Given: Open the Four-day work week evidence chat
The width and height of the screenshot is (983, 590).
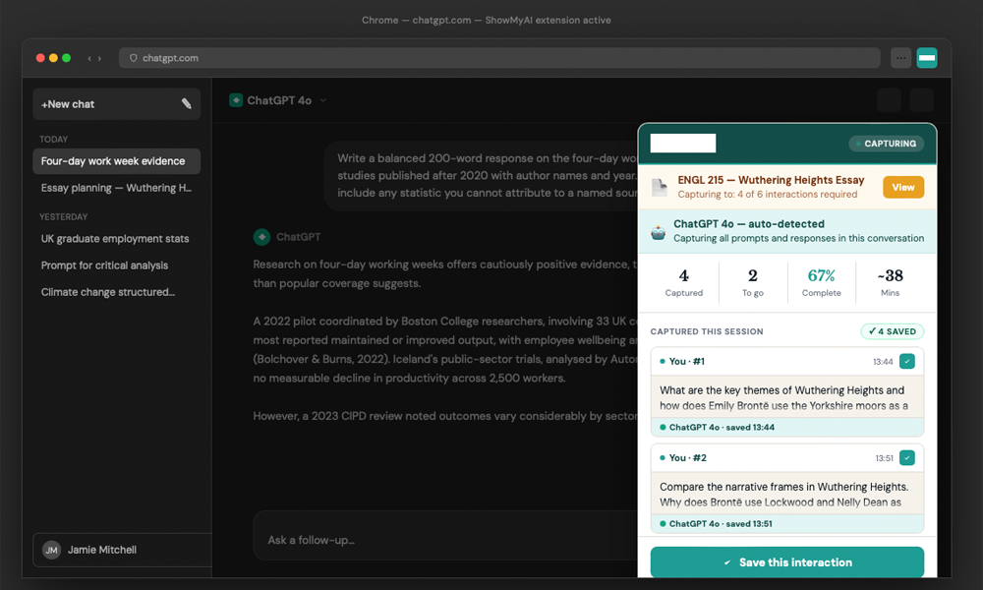Looking at the screenshot, I should (117, 161).
